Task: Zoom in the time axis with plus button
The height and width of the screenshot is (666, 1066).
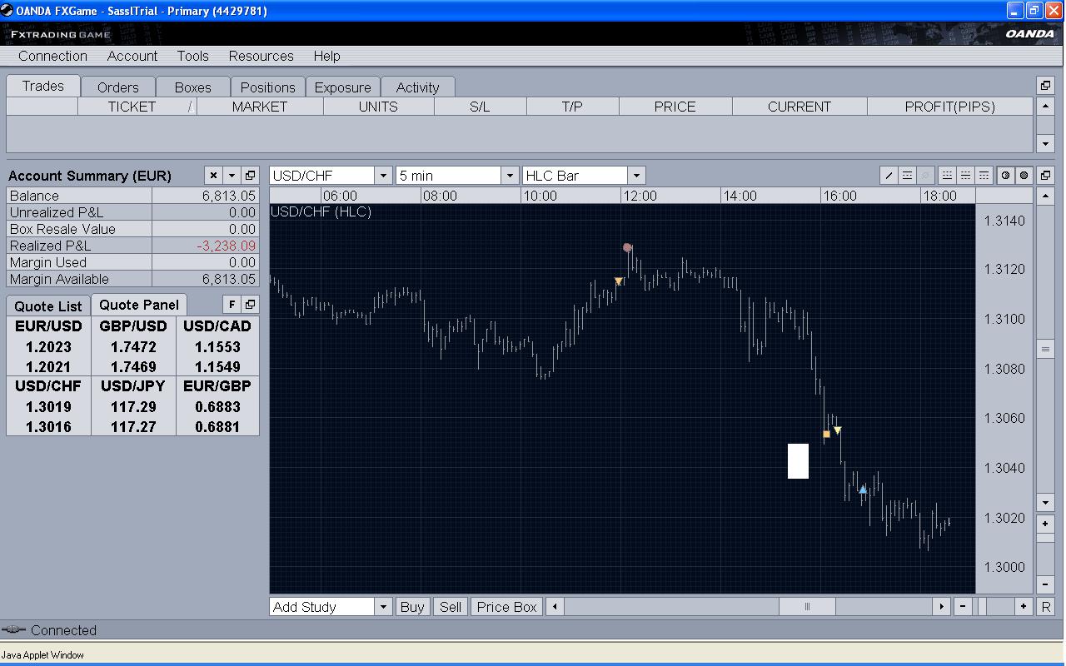Action: point(1024,607)
